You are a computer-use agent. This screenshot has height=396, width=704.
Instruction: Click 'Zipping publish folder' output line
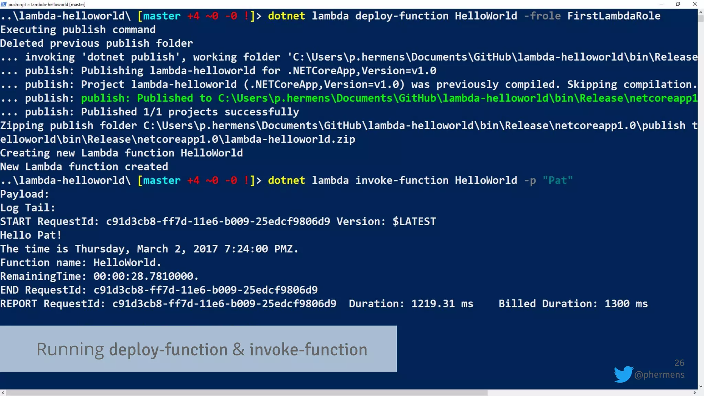pos(349,125)
